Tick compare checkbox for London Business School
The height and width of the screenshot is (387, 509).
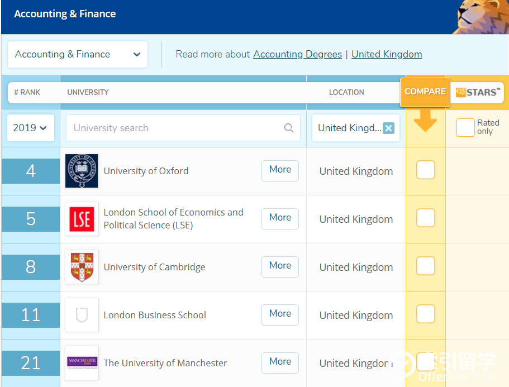pyautogui.click(x=426, y=314)
